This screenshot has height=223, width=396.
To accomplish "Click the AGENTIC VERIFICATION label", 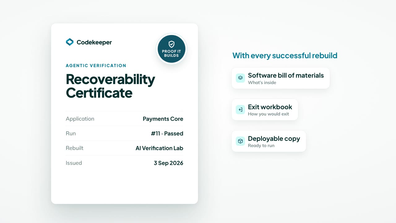I will click(96, 66).
